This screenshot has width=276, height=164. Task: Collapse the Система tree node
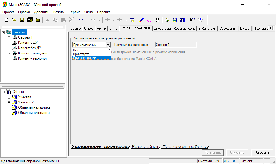[3, 32]
